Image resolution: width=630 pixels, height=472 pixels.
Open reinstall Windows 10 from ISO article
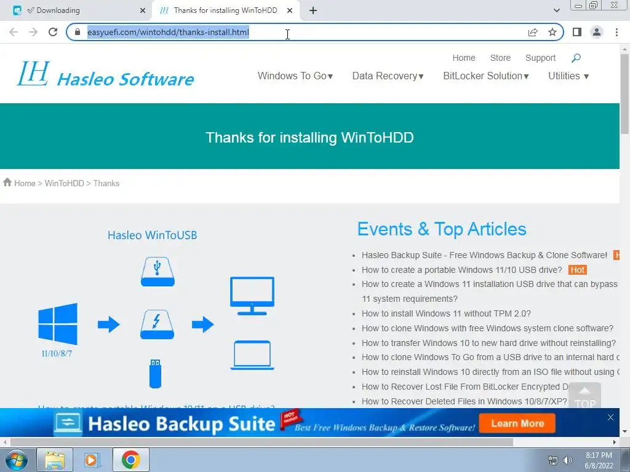pos(490,372)
